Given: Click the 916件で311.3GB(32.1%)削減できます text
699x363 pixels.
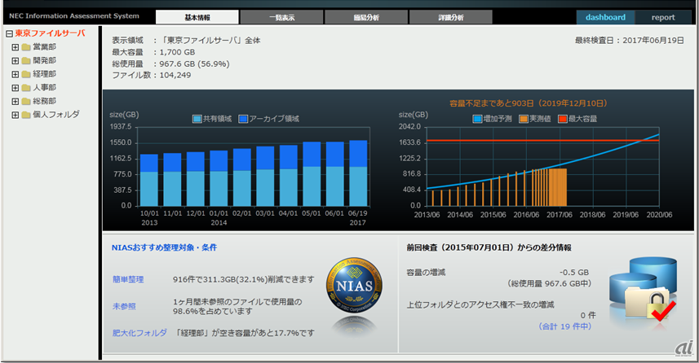Looking at the screenshot, I should 243,279.
